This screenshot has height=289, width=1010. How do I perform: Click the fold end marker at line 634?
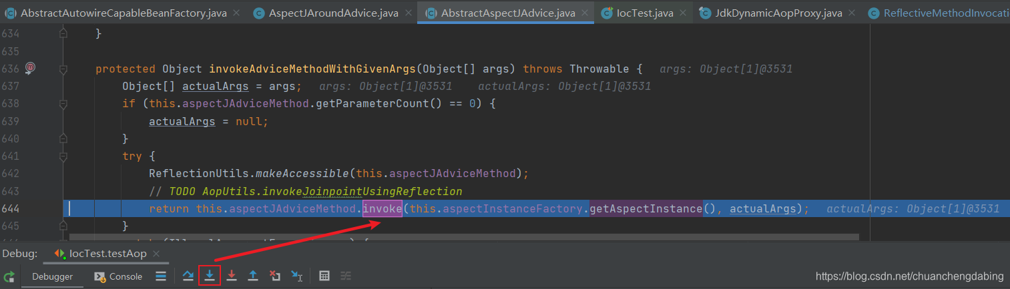coord(63,33)
